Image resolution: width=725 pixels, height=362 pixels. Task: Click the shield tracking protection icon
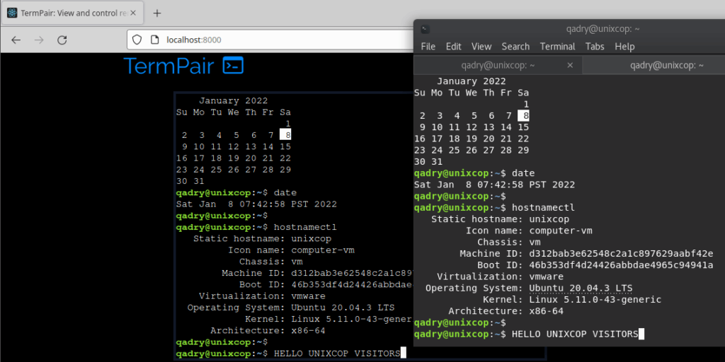tap(137, 40)
